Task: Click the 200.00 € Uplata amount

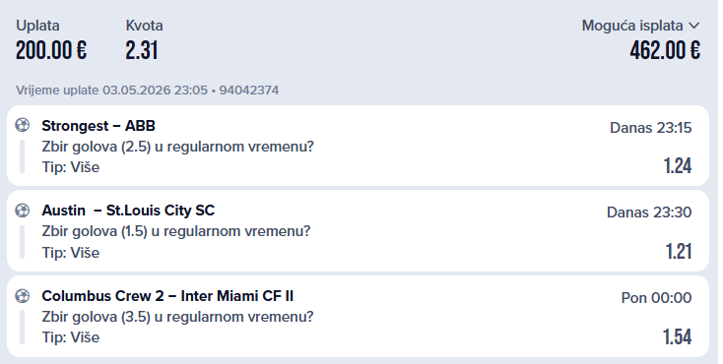Action: click(51, 50)
